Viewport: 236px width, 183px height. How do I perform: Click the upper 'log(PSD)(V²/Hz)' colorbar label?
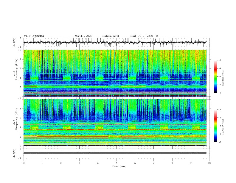tap(223, 78)
